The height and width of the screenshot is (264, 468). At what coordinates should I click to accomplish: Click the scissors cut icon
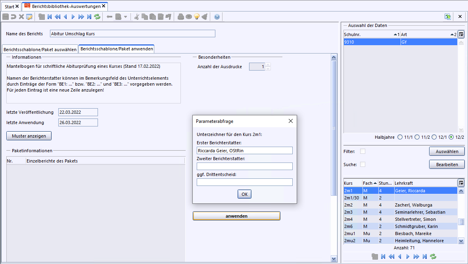pos(137,17)
